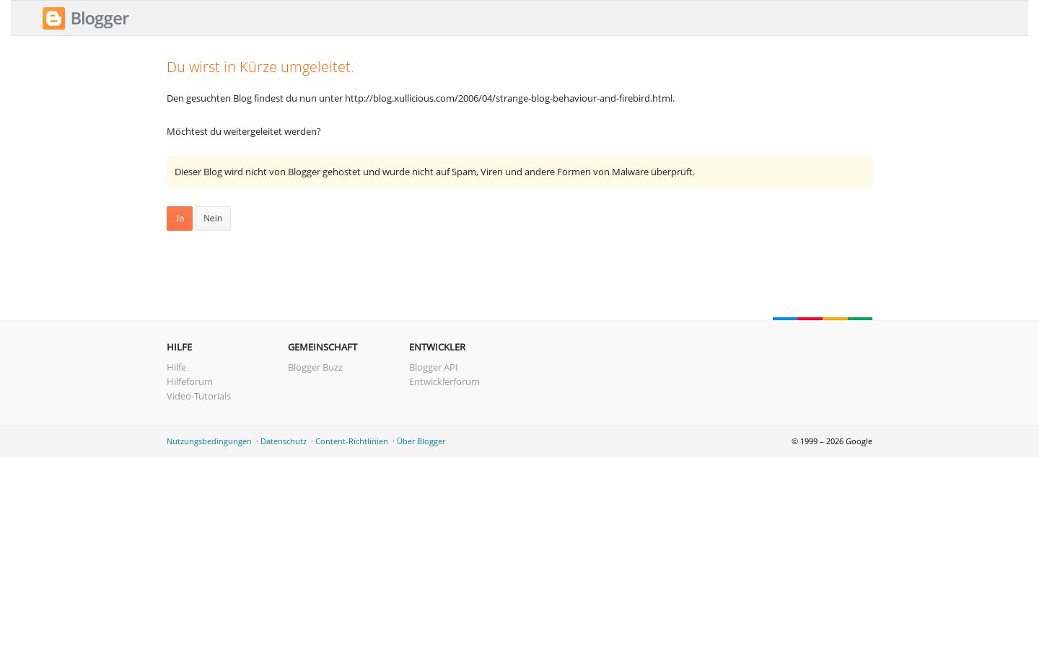
Task: Open the Über Blogger link
Action: pyautogui.click(x=421, y=441)
